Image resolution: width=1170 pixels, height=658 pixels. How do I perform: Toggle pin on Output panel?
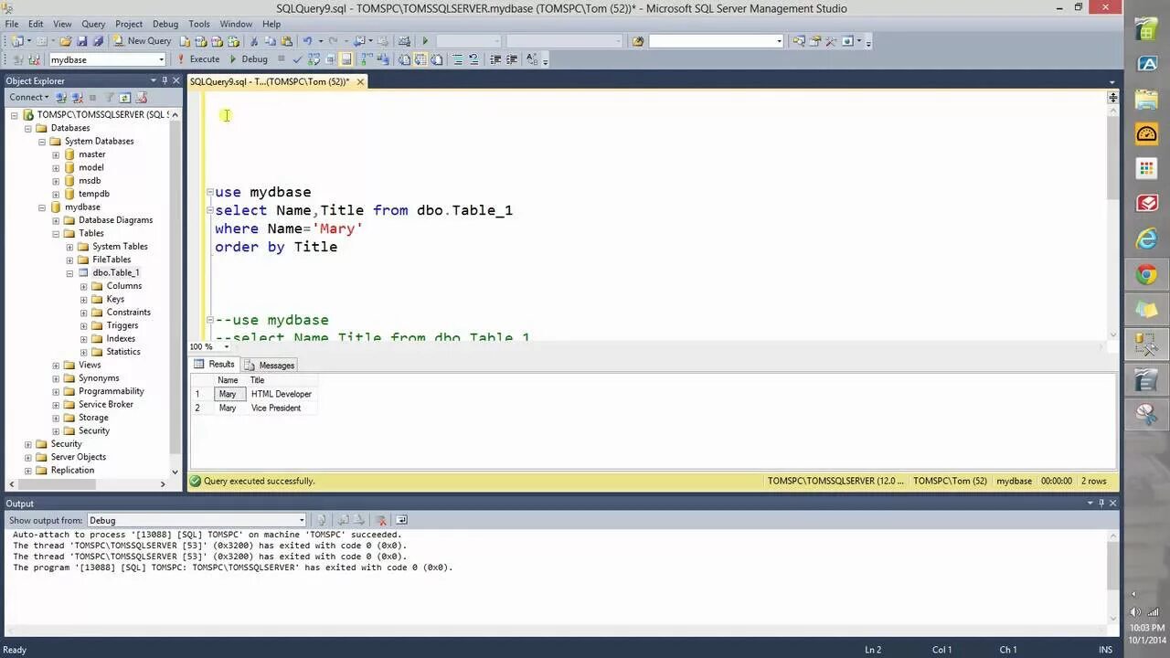tap(1101, 504)
